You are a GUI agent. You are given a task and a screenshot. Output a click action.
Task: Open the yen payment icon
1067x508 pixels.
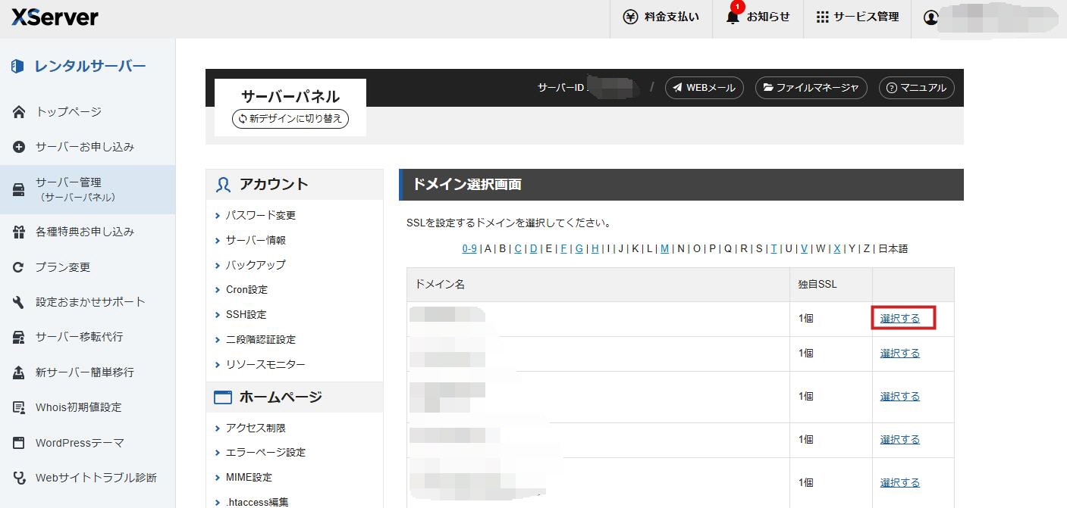[x=630, y=17]
